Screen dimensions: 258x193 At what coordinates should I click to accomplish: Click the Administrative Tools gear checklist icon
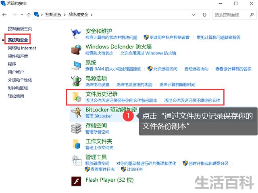77,160
